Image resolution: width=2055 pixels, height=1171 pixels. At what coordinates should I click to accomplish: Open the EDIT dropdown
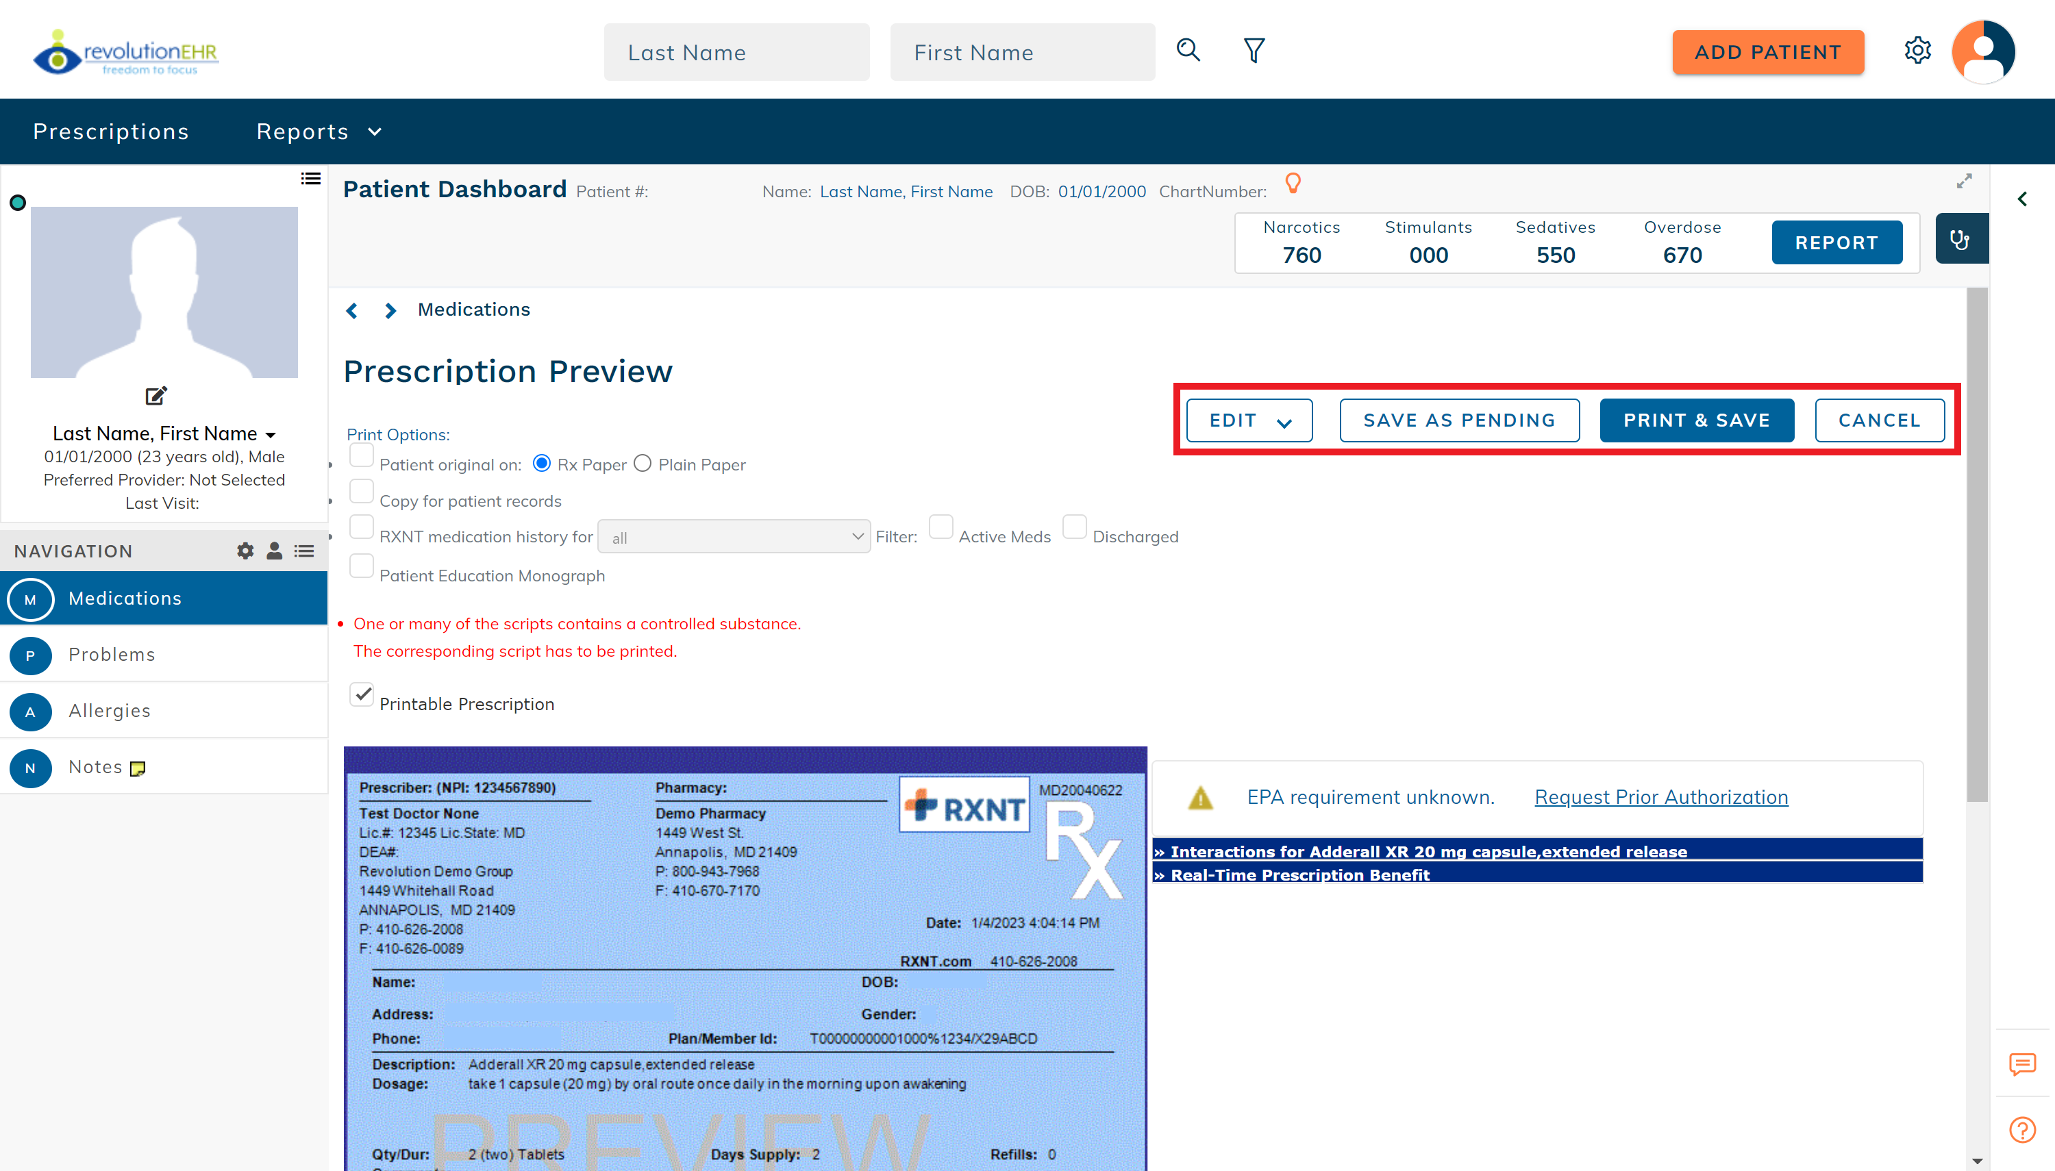coord(1248,420)
